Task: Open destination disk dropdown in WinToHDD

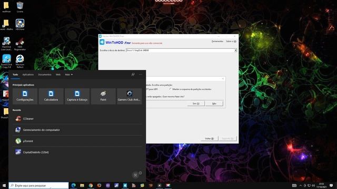Action: click(235, 50)
